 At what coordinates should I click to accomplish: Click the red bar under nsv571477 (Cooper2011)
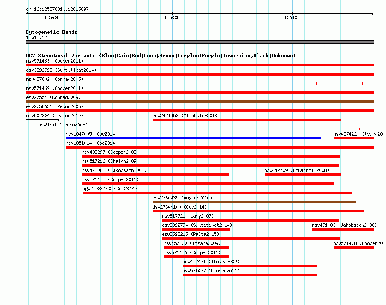tap(249, 275)
